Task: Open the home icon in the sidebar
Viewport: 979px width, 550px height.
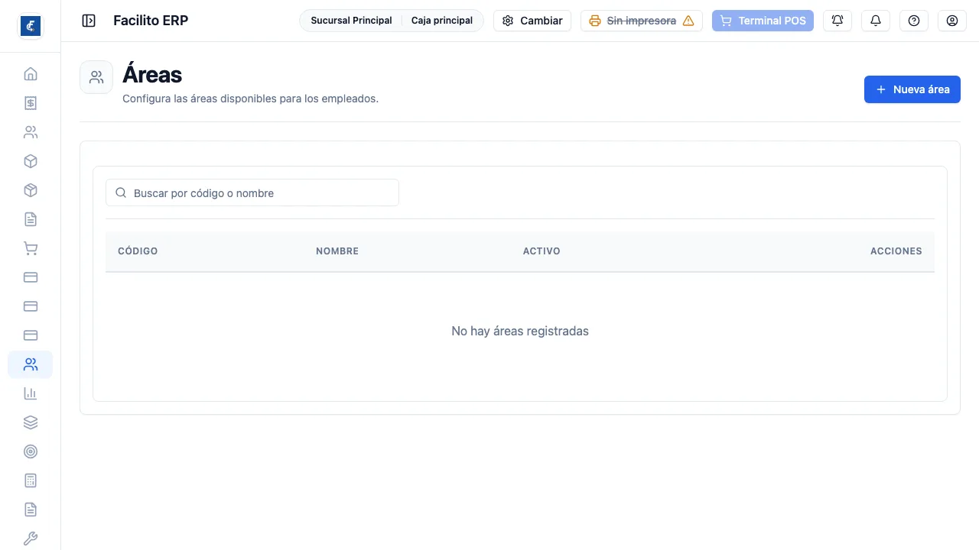Action: (x=31, y=74)
